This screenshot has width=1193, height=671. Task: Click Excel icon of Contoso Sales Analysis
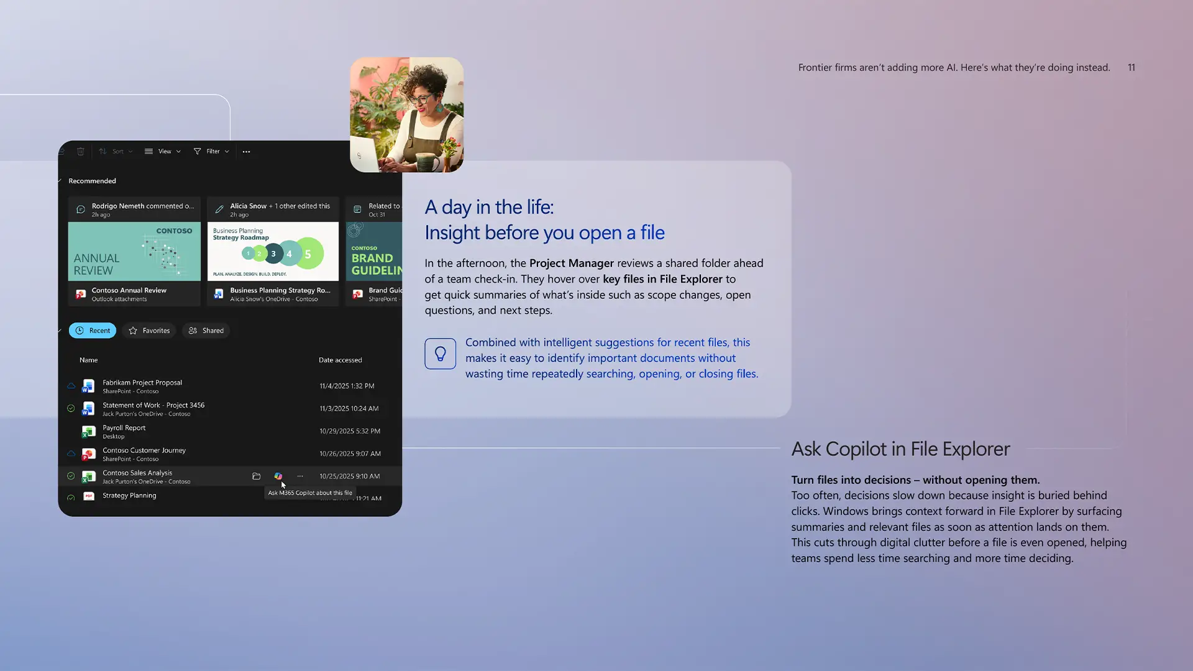pyautogui.click(x=88, y=477)
